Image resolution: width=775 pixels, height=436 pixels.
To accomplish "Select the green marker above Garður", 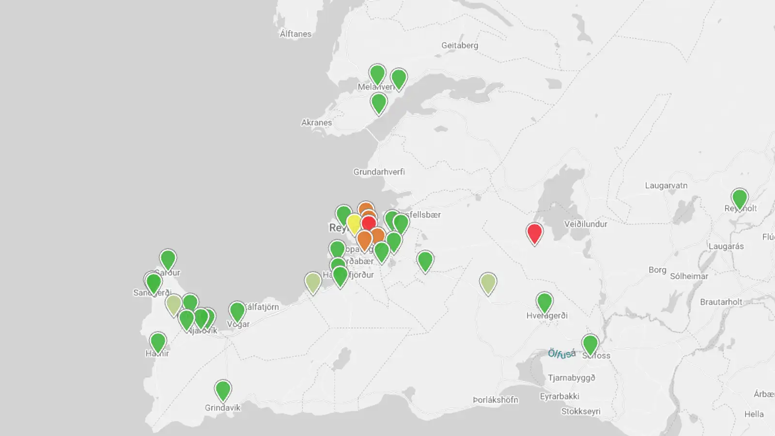I will [168, 259].
